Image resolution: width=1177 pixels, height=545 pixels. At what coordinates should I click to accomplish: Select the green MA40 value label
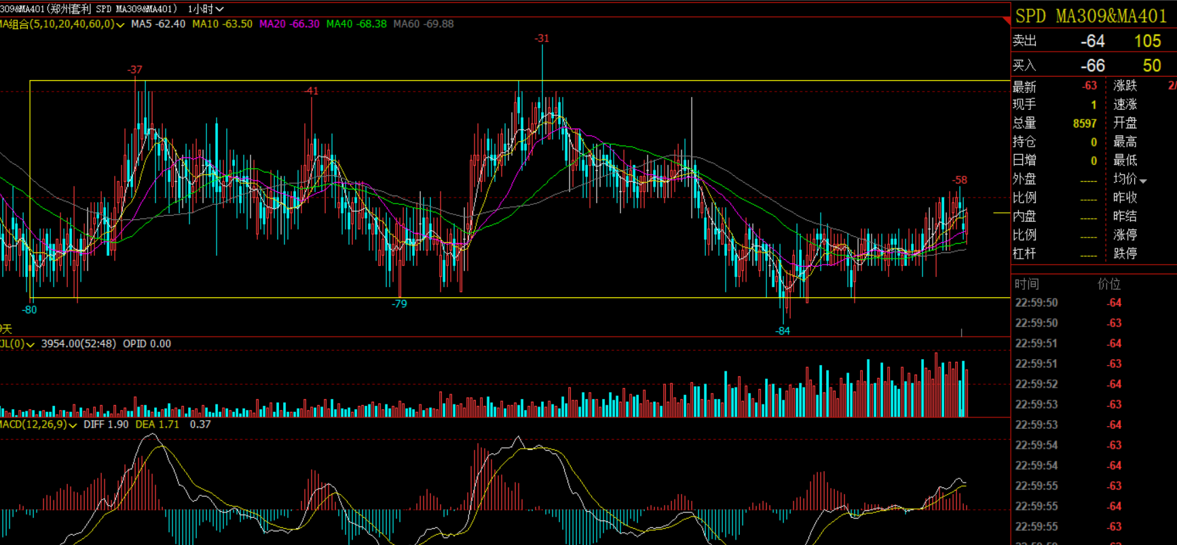[356, 24]
